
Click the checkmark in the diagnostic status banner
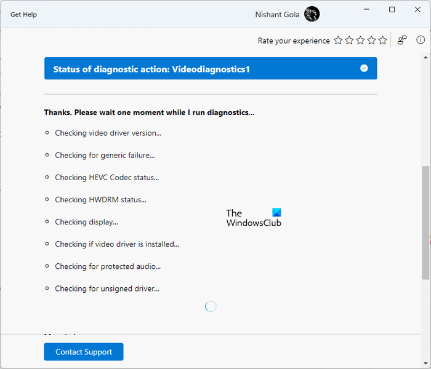coord(364,68)
